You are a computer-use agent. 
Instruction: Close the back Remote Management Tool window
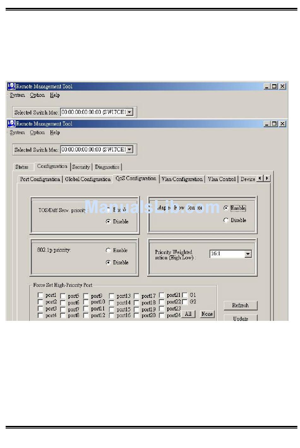coord(282,86)
